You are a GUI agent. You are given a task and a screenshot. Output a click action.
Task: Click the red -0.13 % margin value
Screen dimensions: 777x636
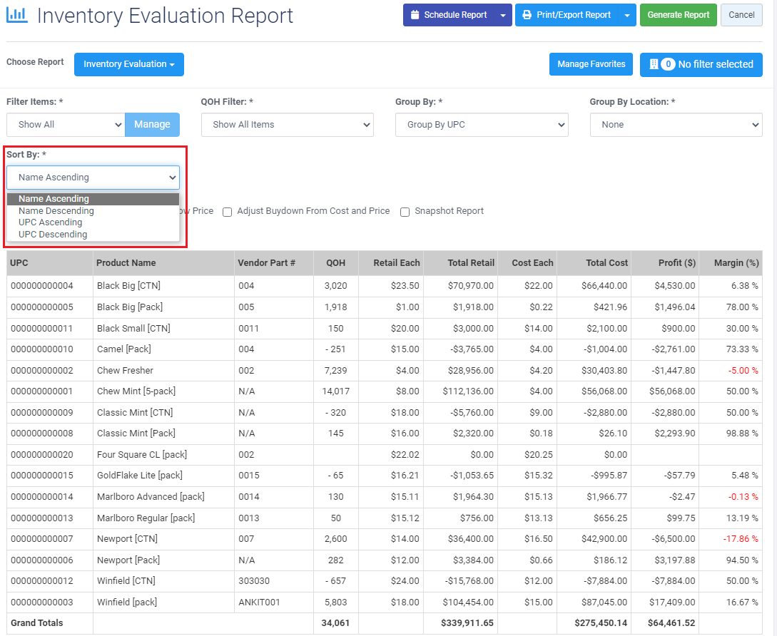(x=743, y=497)
